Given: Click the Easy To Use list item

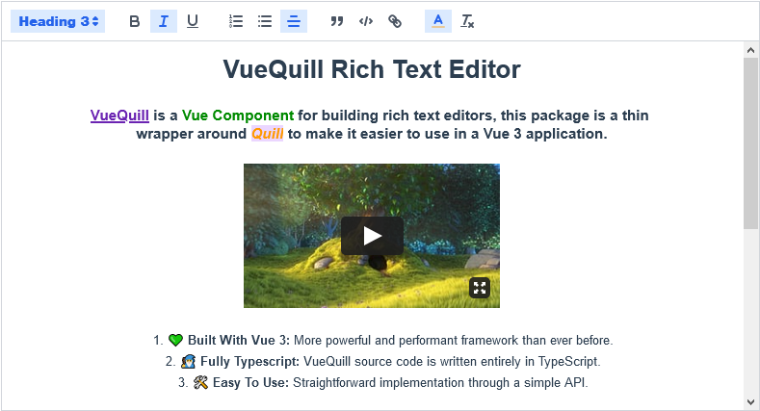Looking at the screenshot, I should 383,383.
